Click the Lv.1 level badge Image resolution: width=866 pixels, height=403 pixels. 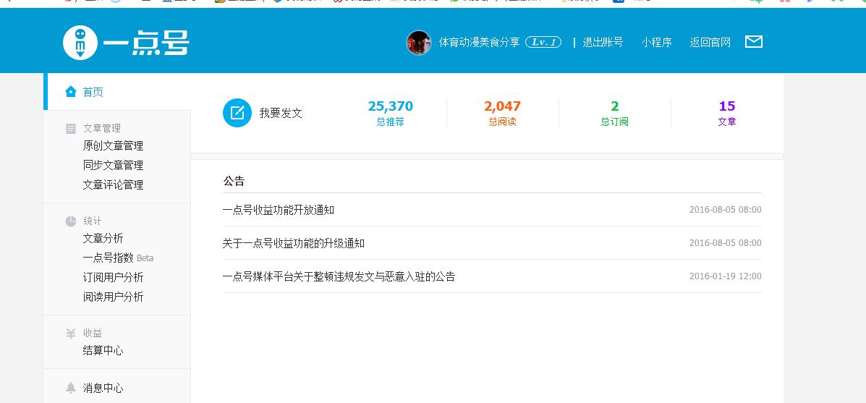click(x=543, y=42)
